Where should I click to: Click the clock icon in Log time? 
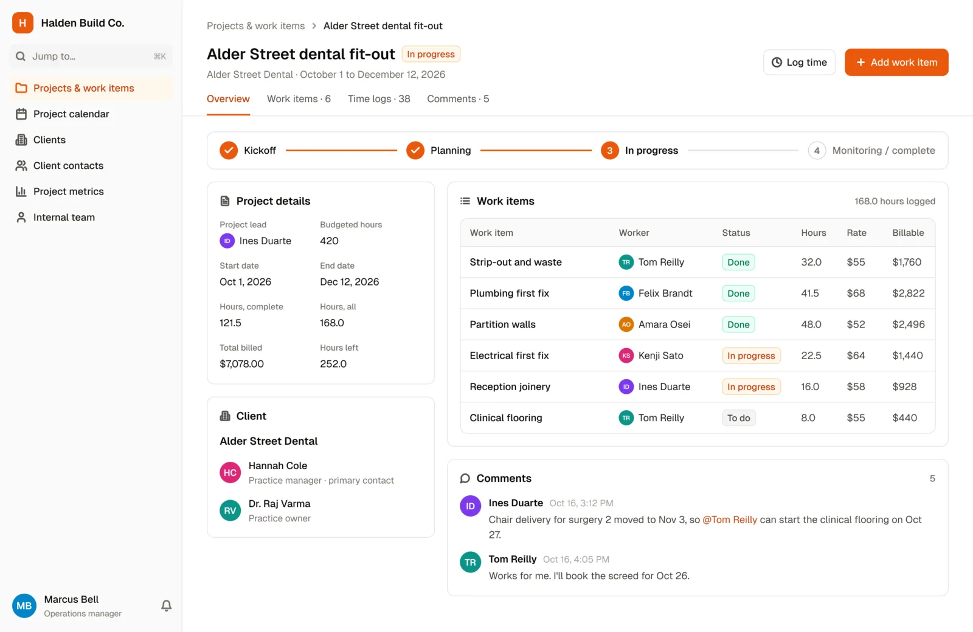(x=777, y=63)
